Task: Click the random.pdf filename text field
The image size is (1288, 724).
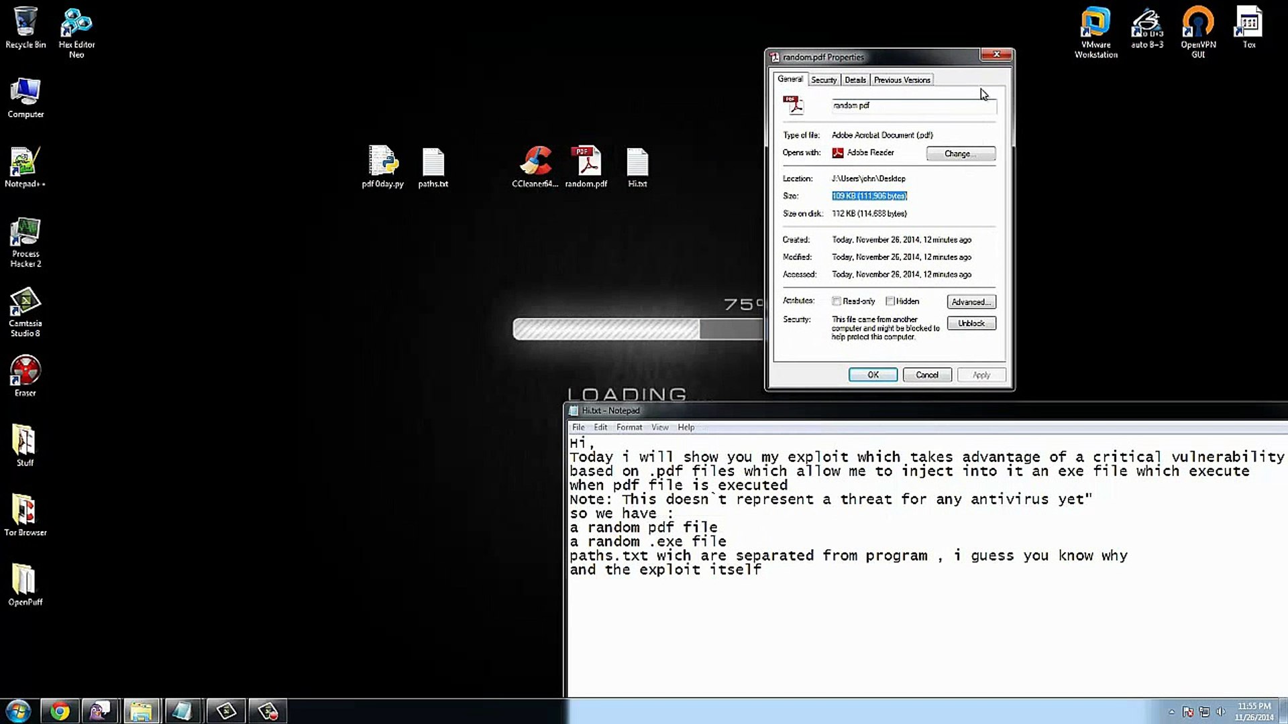Action: (912, 106)
